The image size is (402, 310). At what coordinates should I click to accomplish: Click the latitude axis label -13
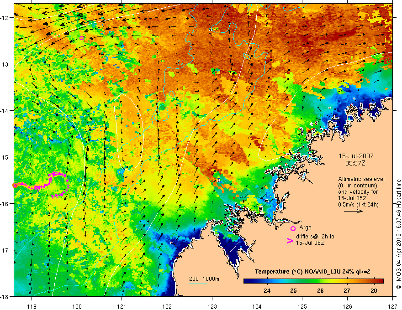5,64
